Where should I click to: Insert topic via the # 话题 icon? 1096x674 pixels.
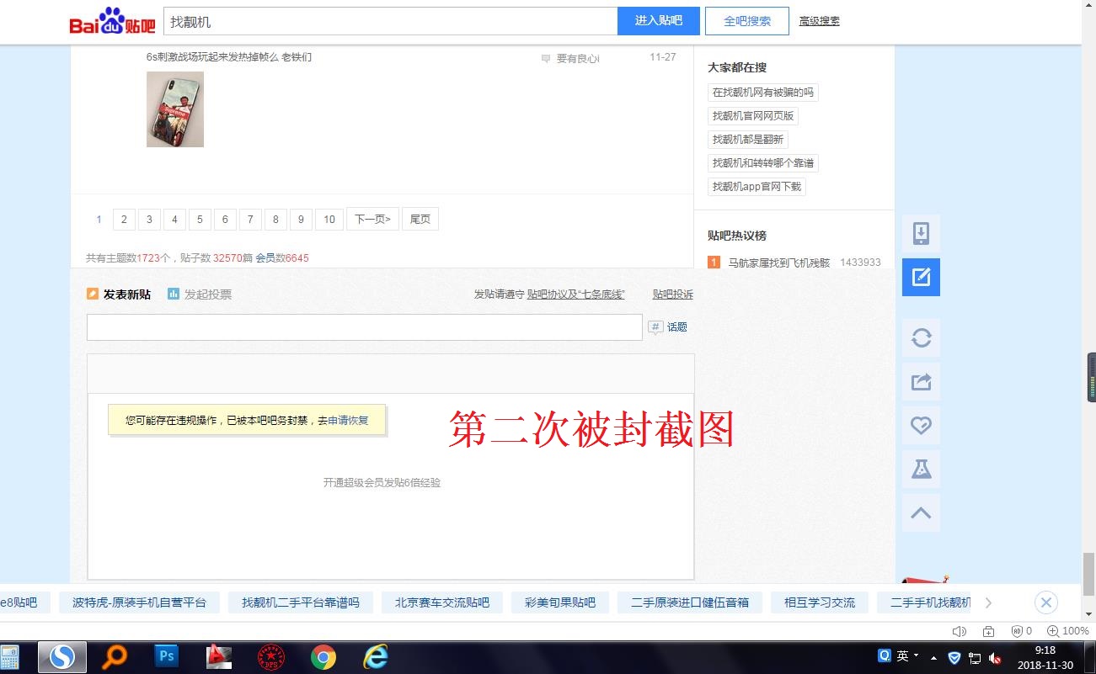667,327
